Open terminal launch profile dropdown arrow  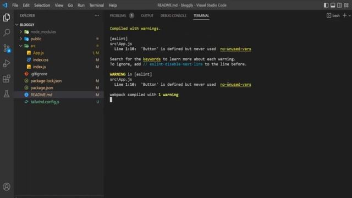click(350, 15)
